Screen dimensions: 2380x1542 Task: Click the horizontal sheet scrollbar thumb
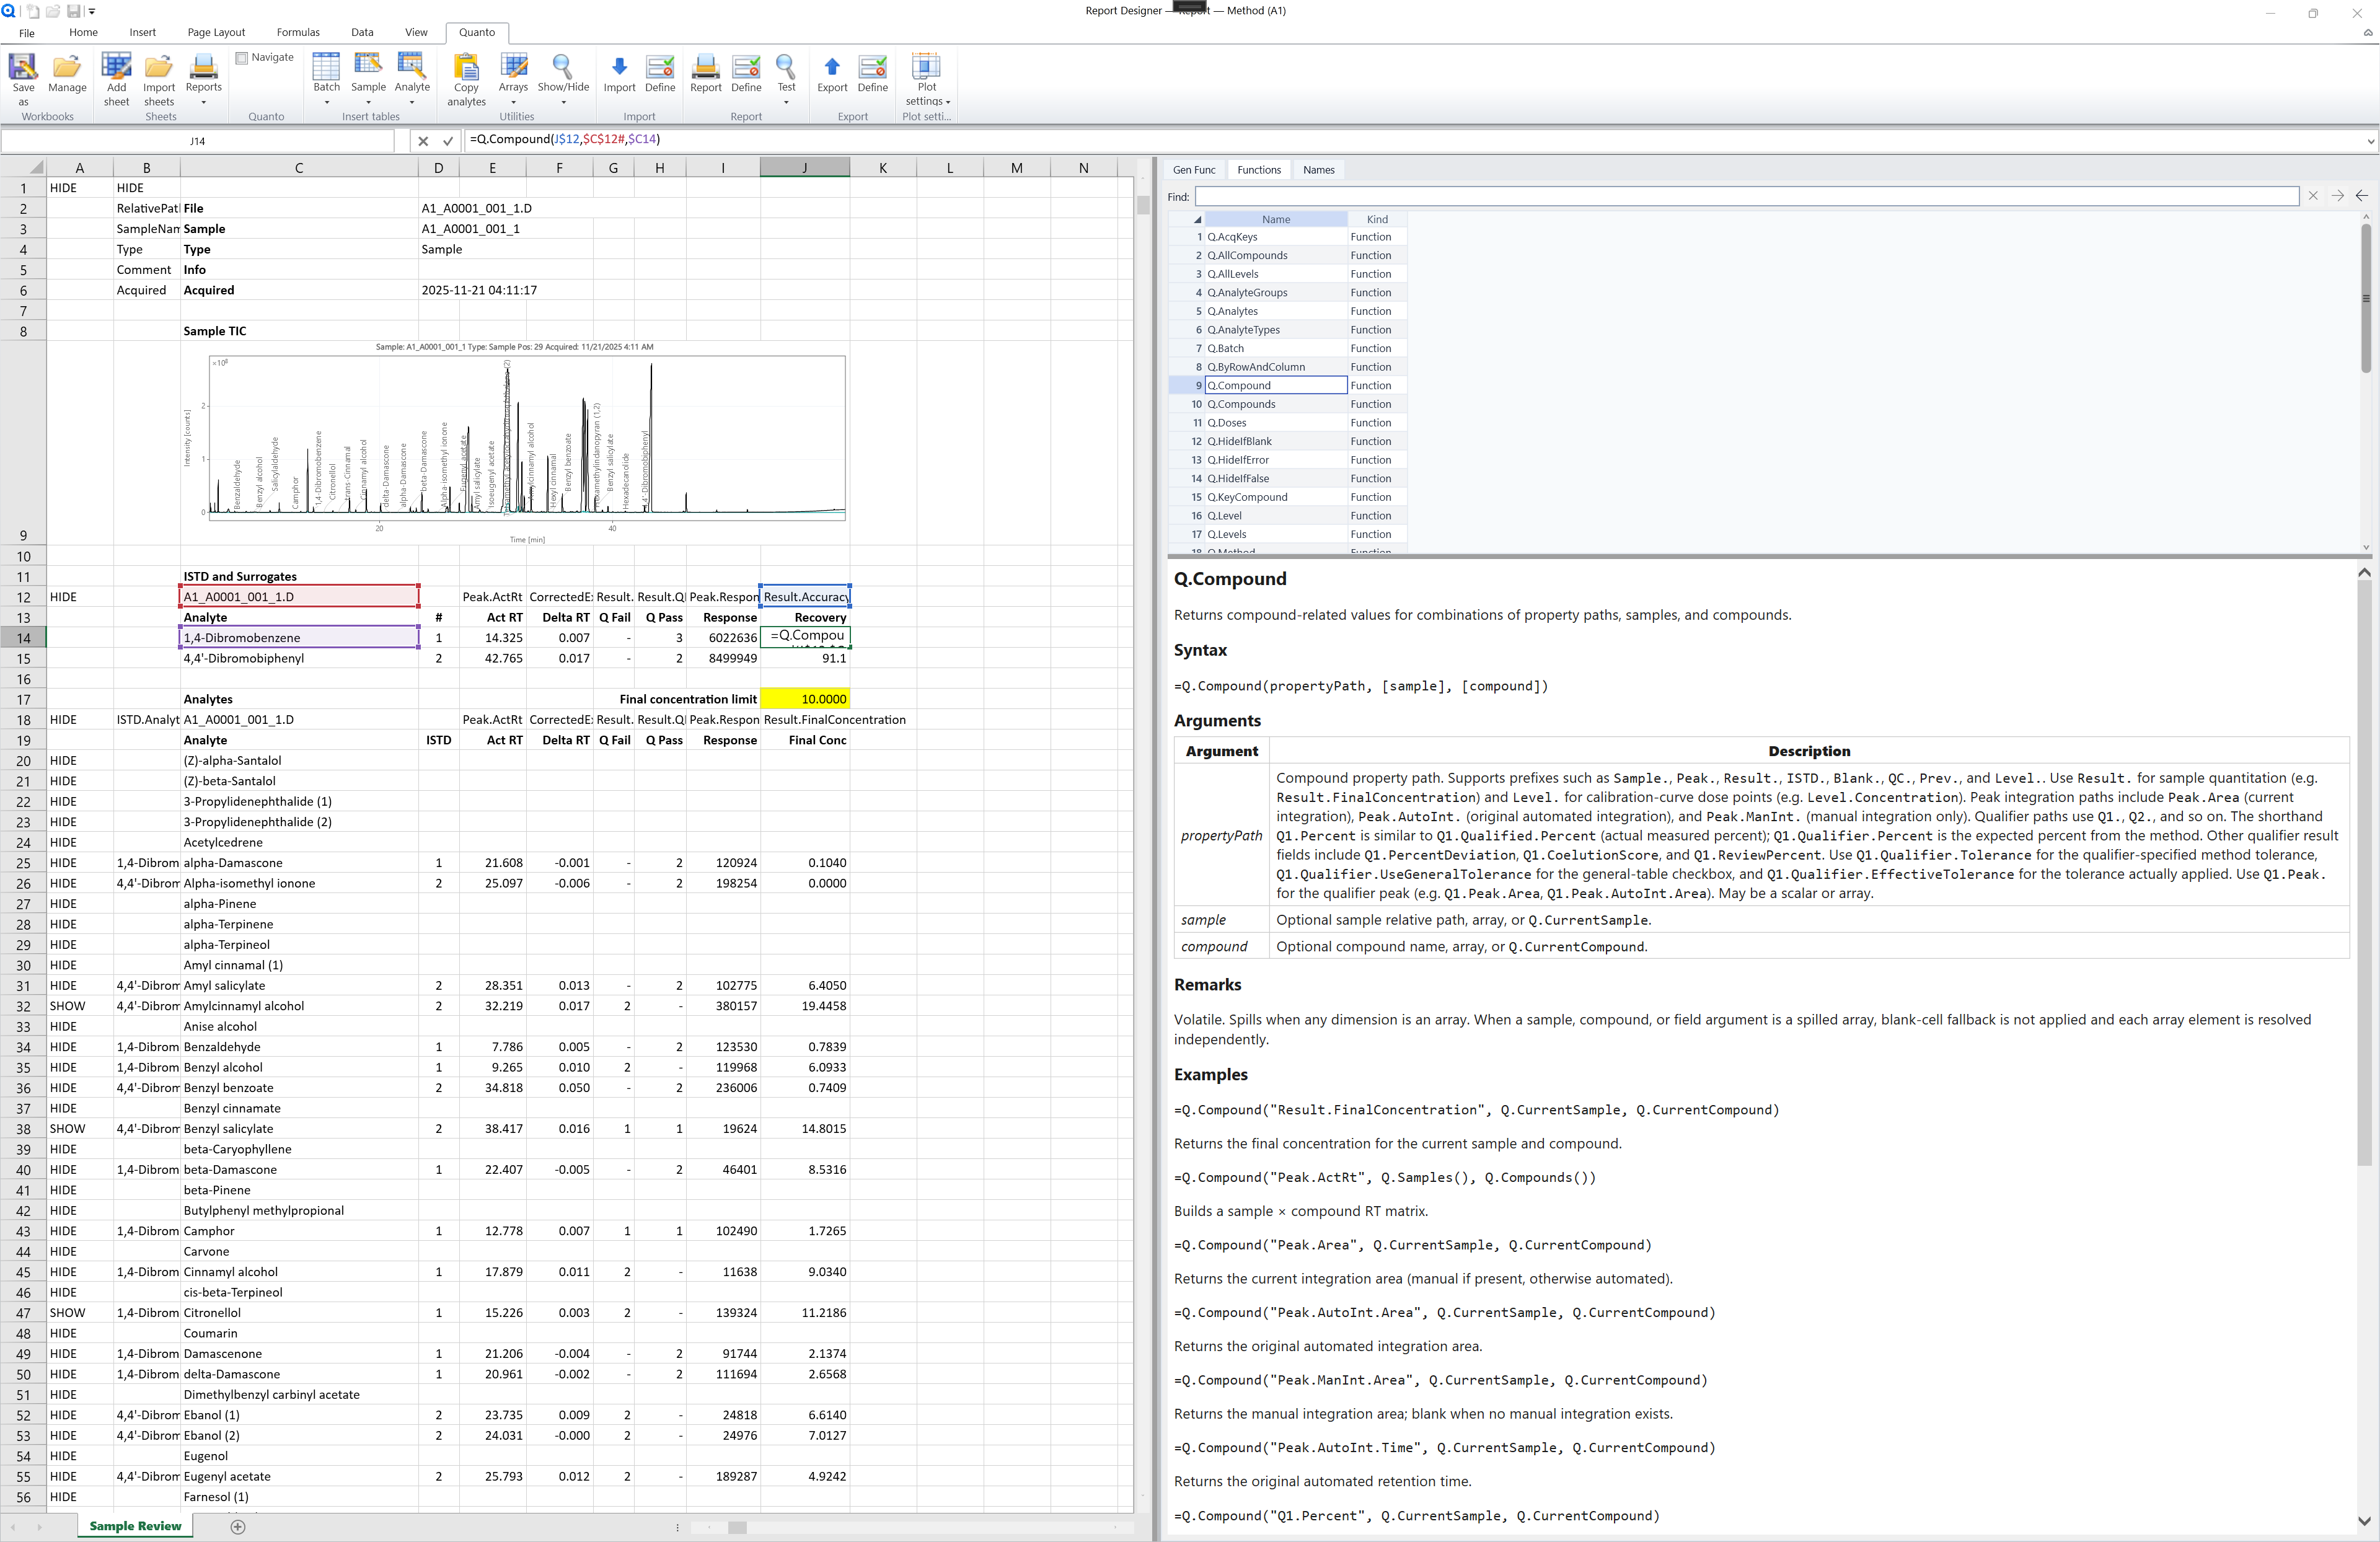737,1527
